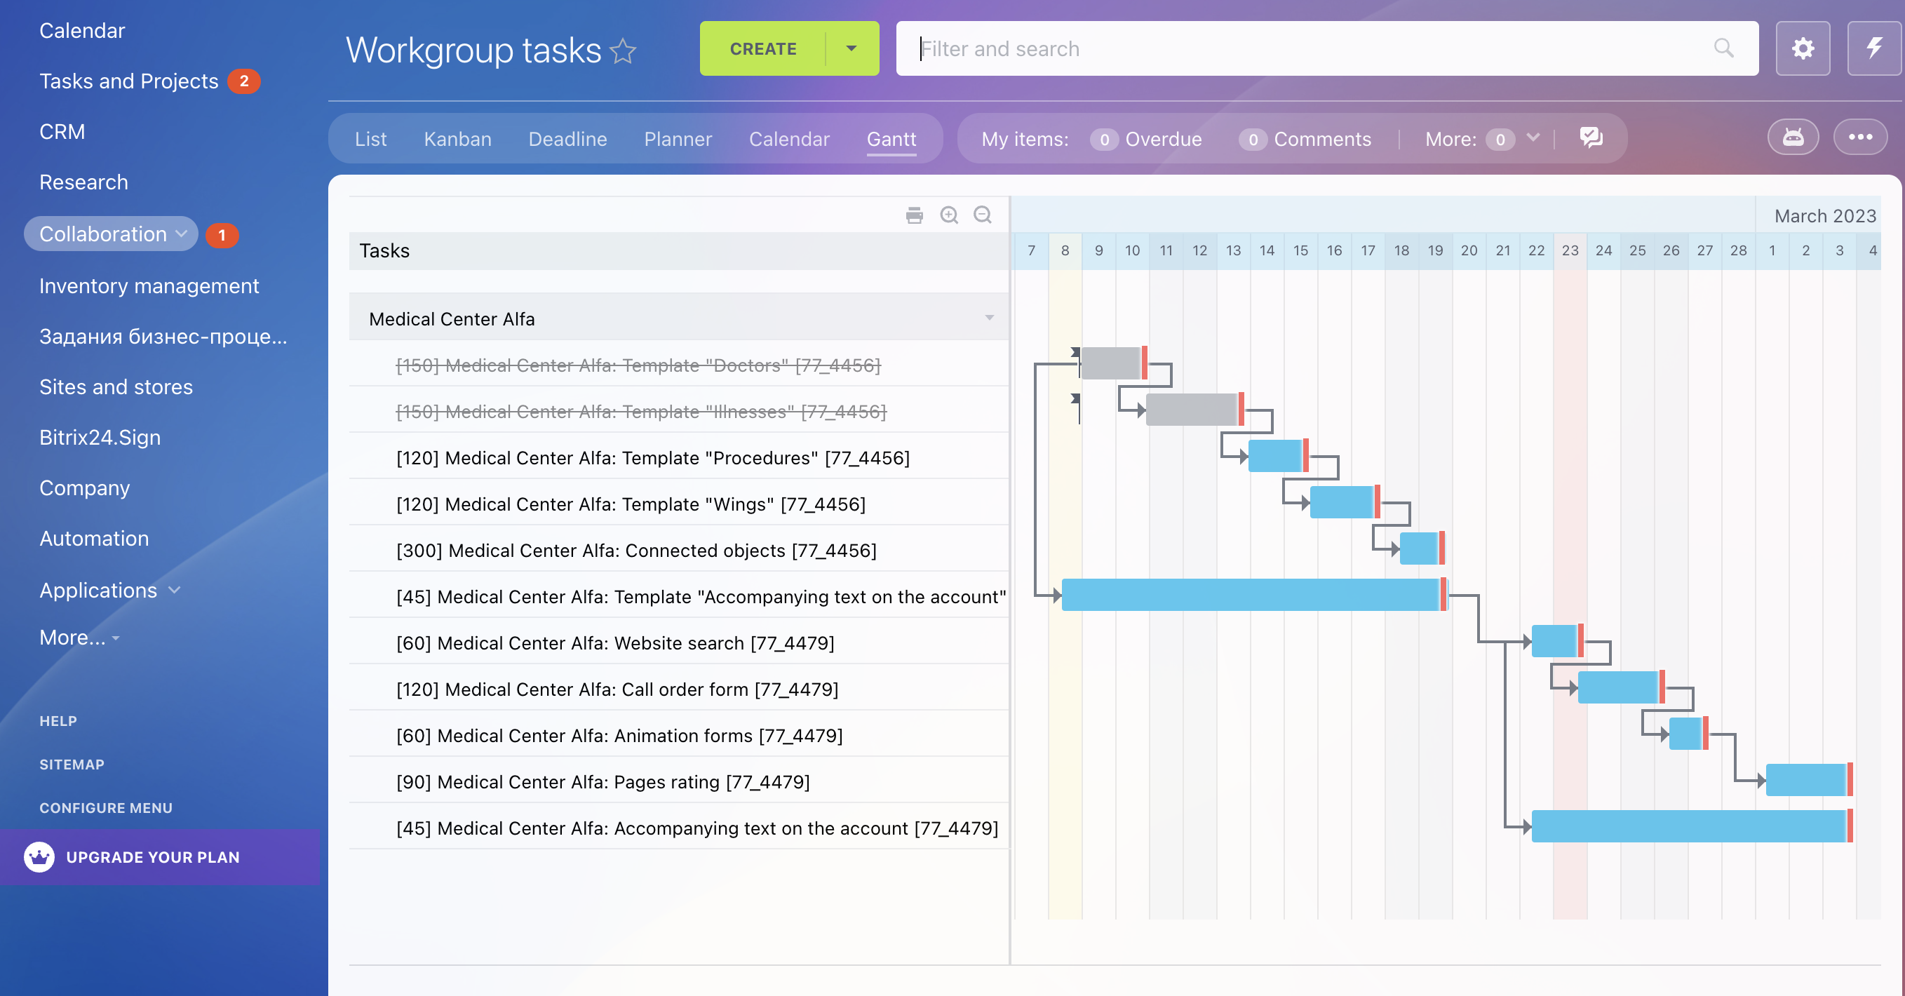Zoom in the Gantt chart
The image size is (1905, 996).
pyautogui.click(x=949, y=215)
